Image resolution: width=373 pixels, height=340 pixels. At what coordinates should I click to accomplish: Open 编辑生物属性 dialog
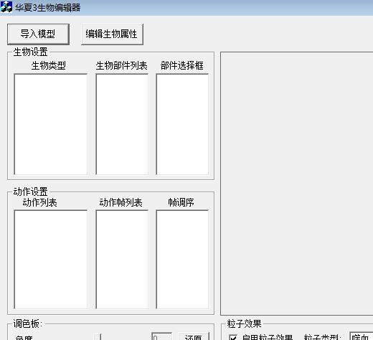(x=112, y=34)
